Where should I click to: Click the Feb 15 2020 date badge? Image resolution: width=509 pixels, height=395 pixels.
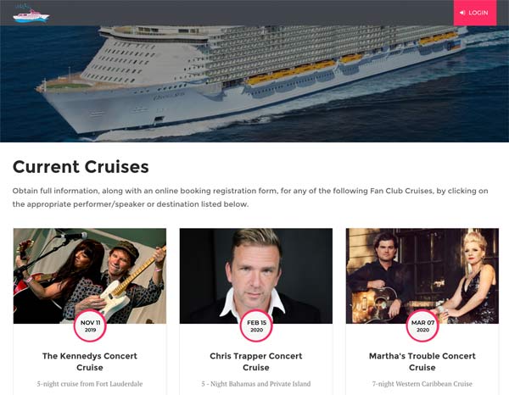(256, 326)
